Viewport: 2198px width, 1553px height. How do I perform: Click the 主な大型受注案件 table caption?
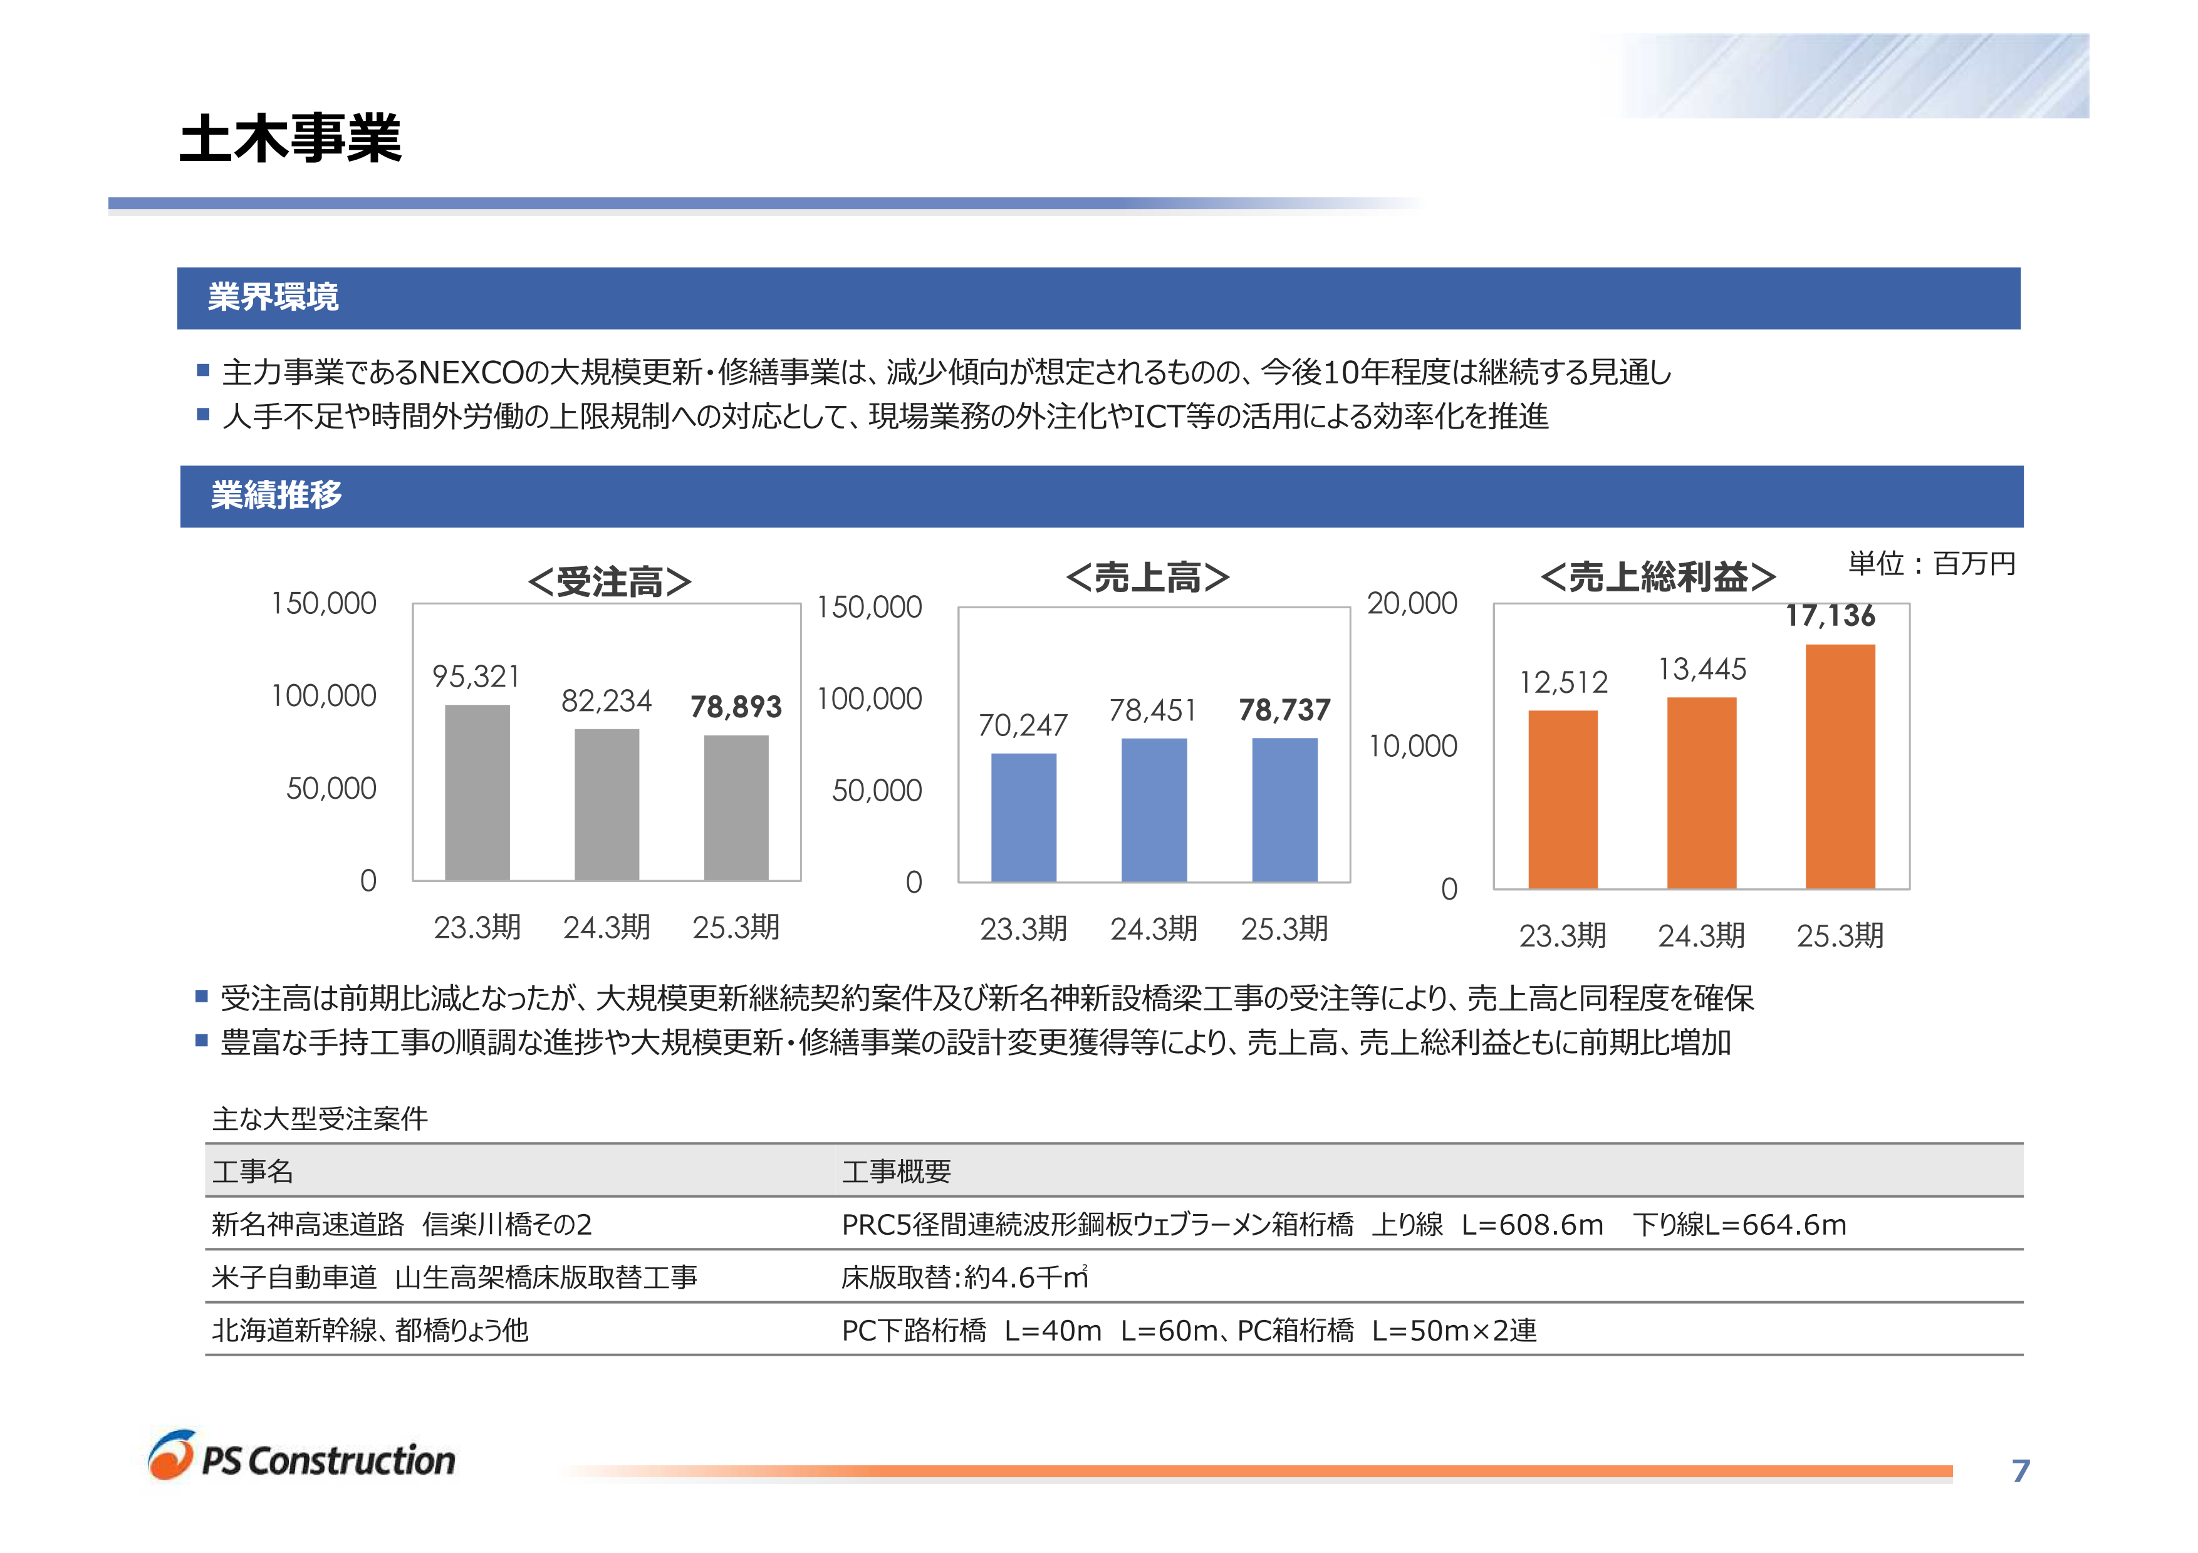(x=320, y=1119)
